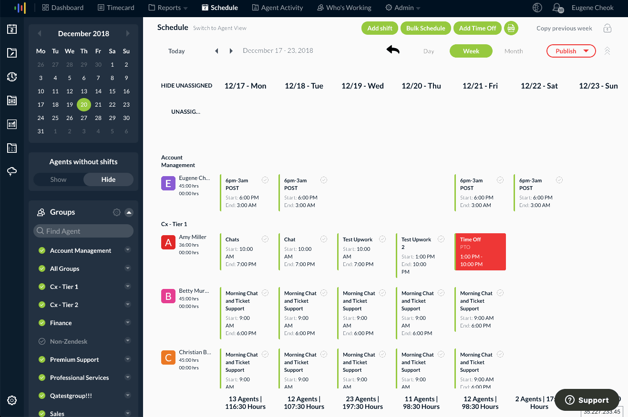The image size is (628, 417).
Task: Click the app logo in top bar
Action: pos(20,8)
